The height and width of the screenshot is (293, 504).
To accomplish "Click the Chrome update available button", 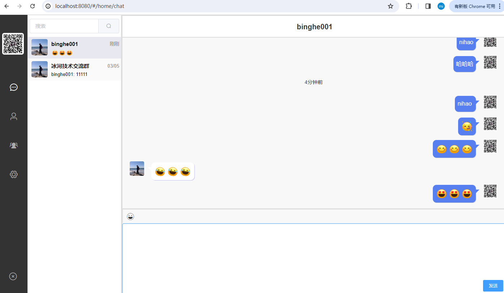I will click(x=475, y=6).
